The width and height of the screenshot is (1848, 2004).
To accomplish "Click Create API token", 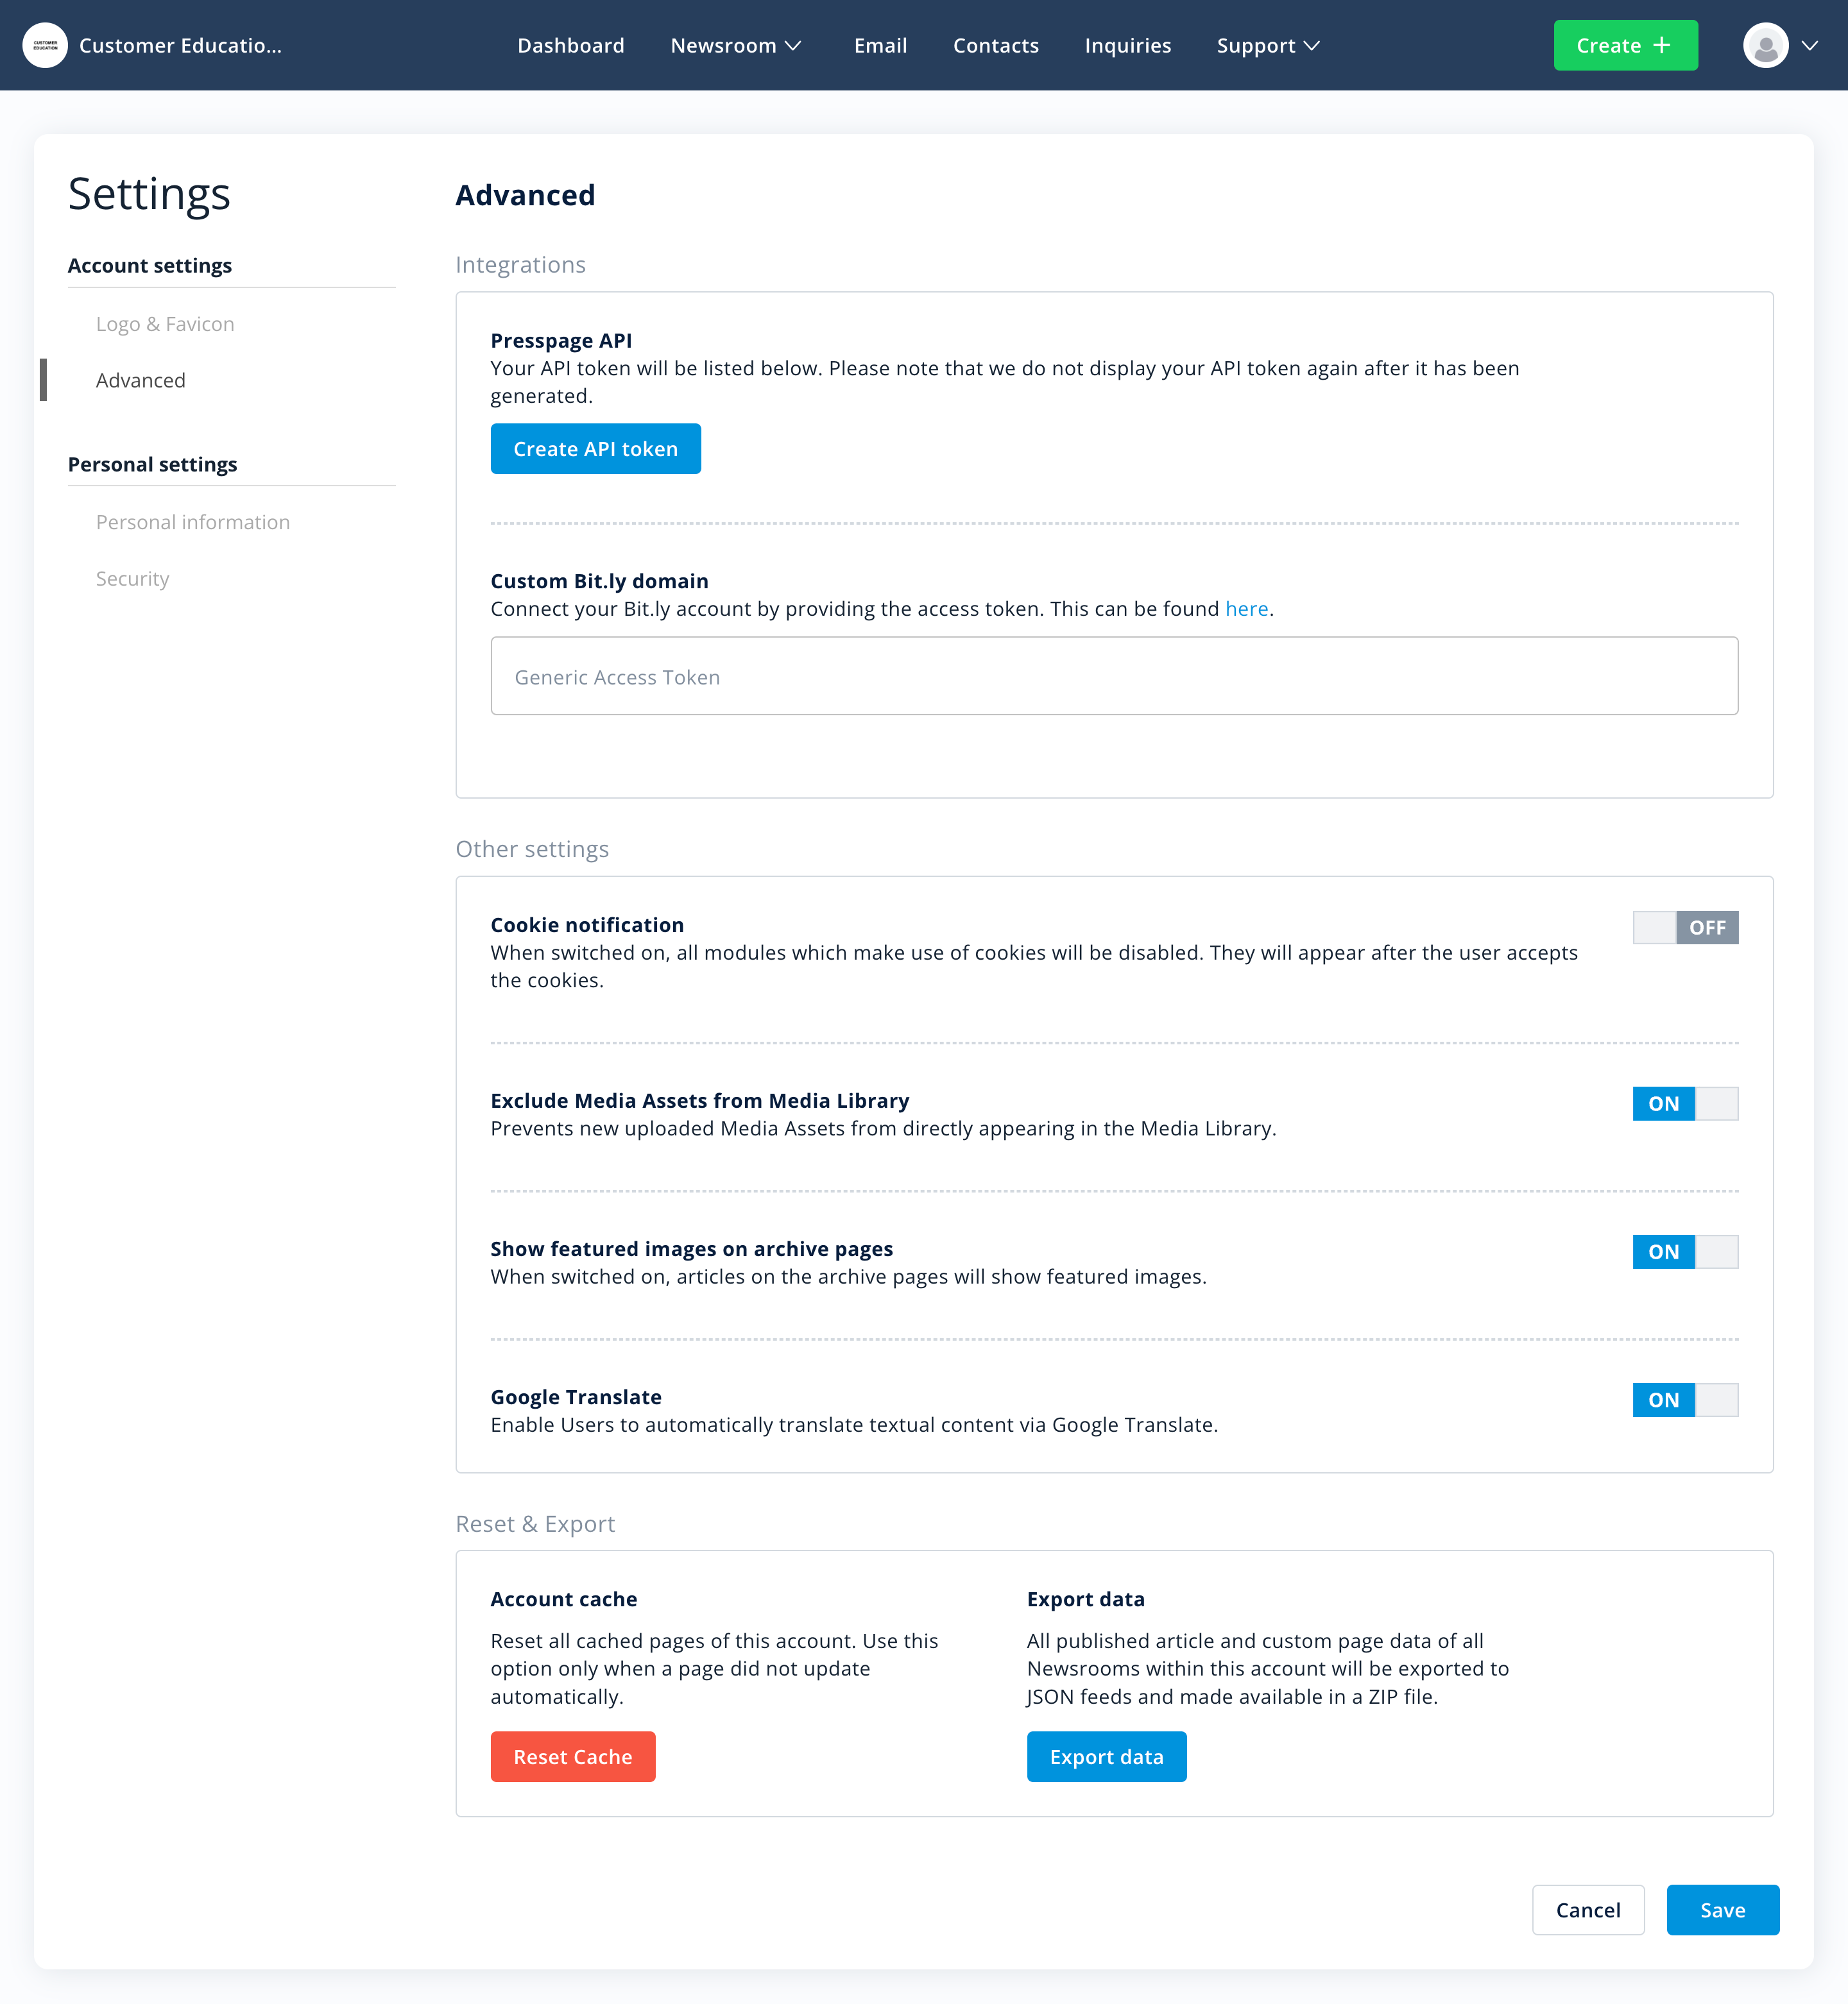I will (595, 448).
